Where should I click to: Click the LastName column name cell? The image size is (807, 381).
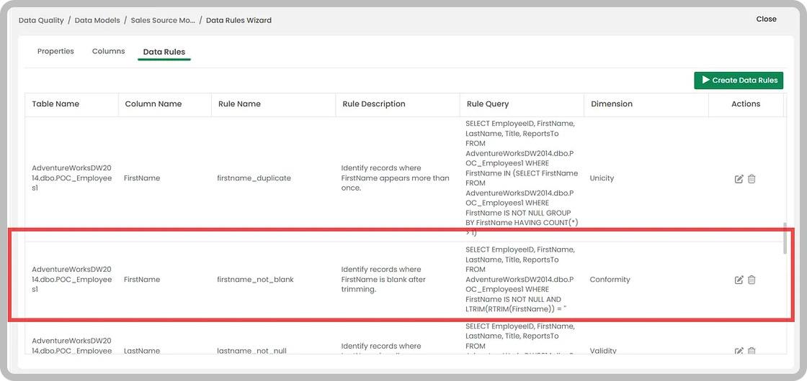pyautogui.click(x=141, y=352)
